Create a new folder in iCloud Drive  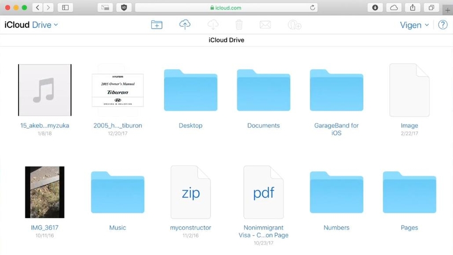tap(157, 25)
